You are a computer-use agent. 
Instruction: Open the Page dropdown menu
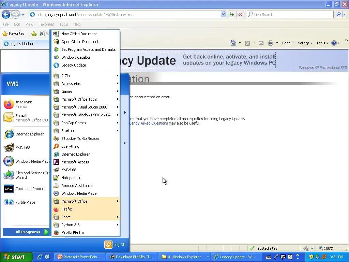(288, 43)
